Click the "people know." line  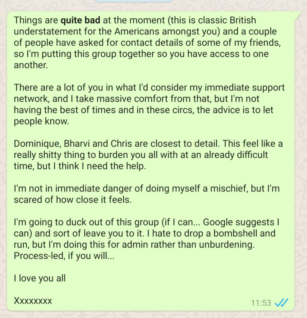(41, 121)
